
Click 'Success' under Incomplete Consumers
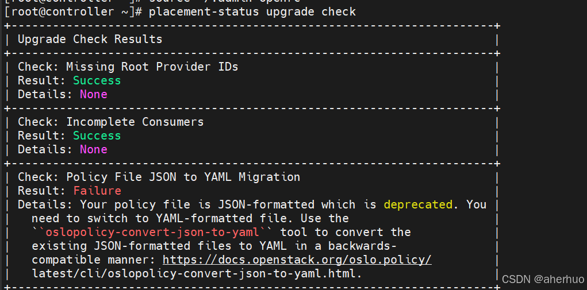(x=97, y=136)
